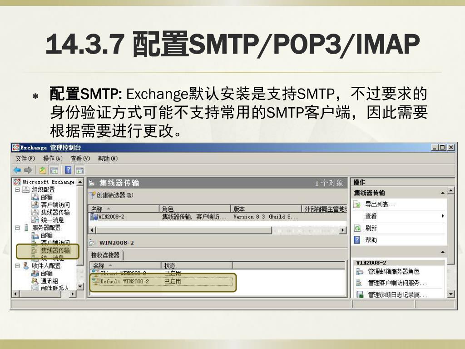Click the filter funnel icon
Image resolution: width=465 pixels, height=349 pixels.
[x=92, y=195]
